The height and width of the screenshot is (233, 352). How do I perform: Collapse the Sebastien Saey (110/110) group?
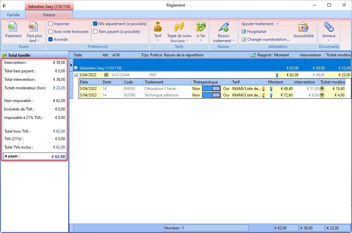(x=76, y=68)
